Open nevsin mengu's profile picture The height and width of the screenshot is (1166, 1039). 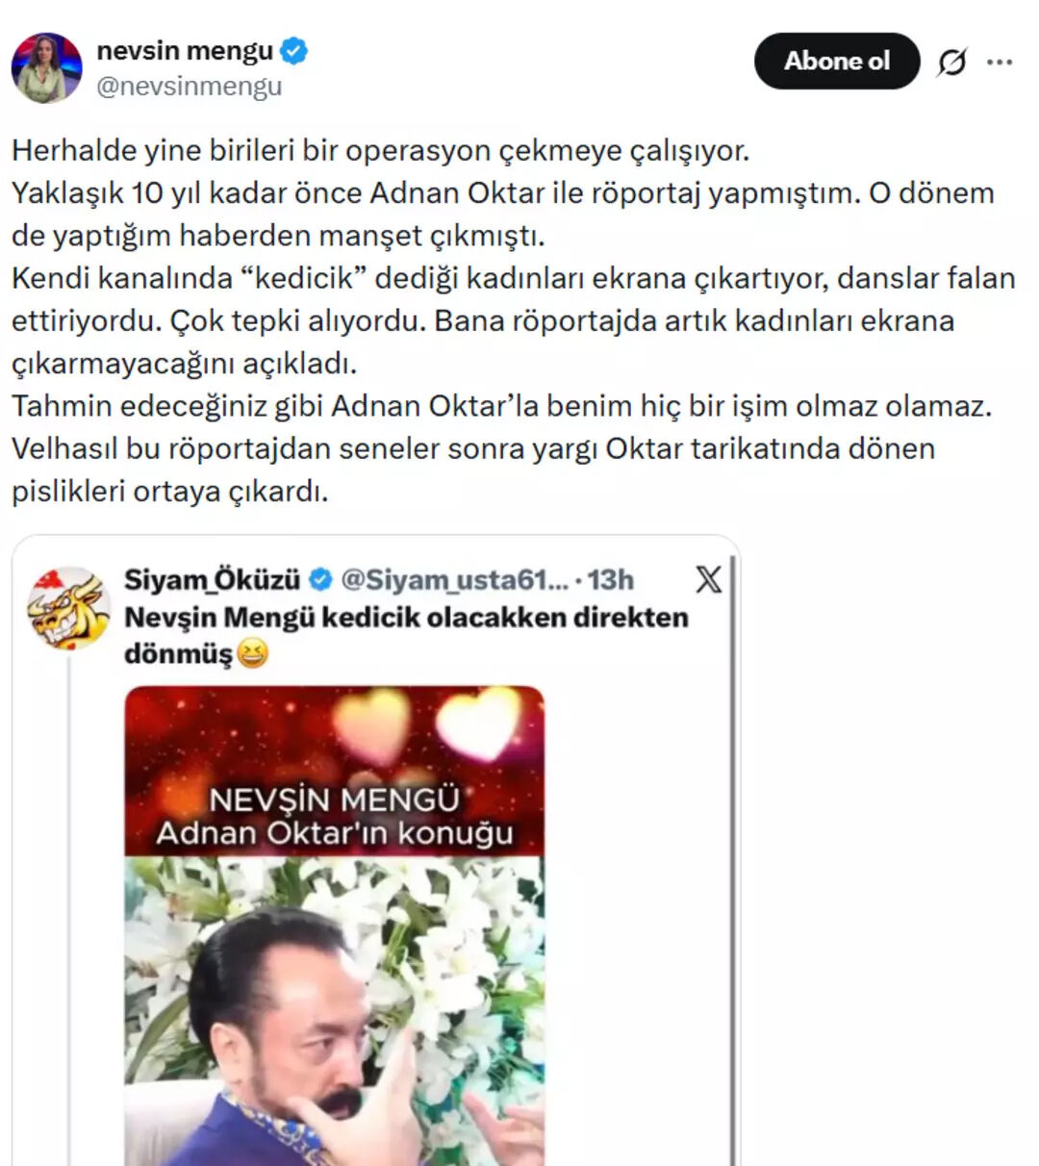pyautogui.click(x=46, y=67)
